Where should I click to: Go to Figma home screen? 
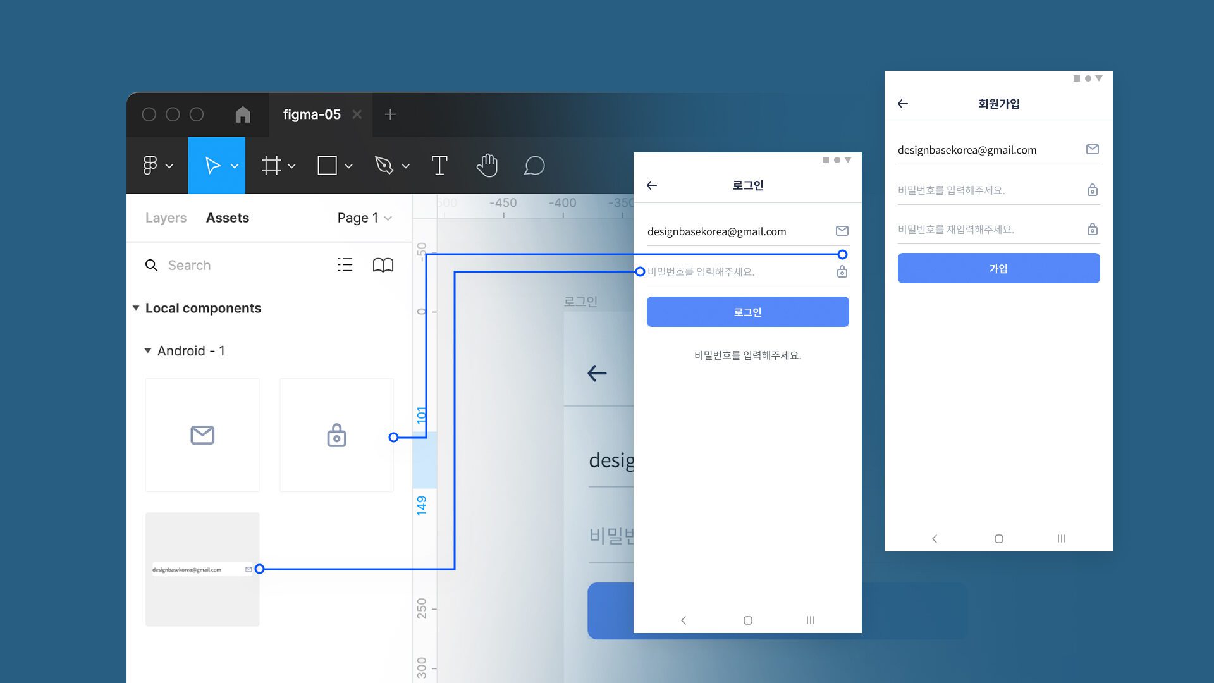coord(243,114)
